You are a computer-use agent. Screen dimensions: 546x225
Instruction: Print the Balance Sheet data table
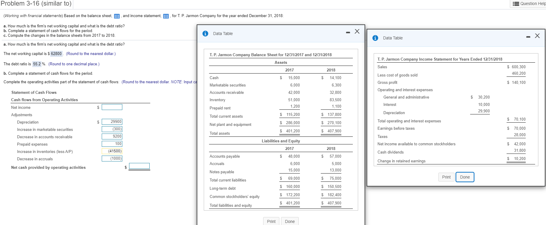click(271, 221)
